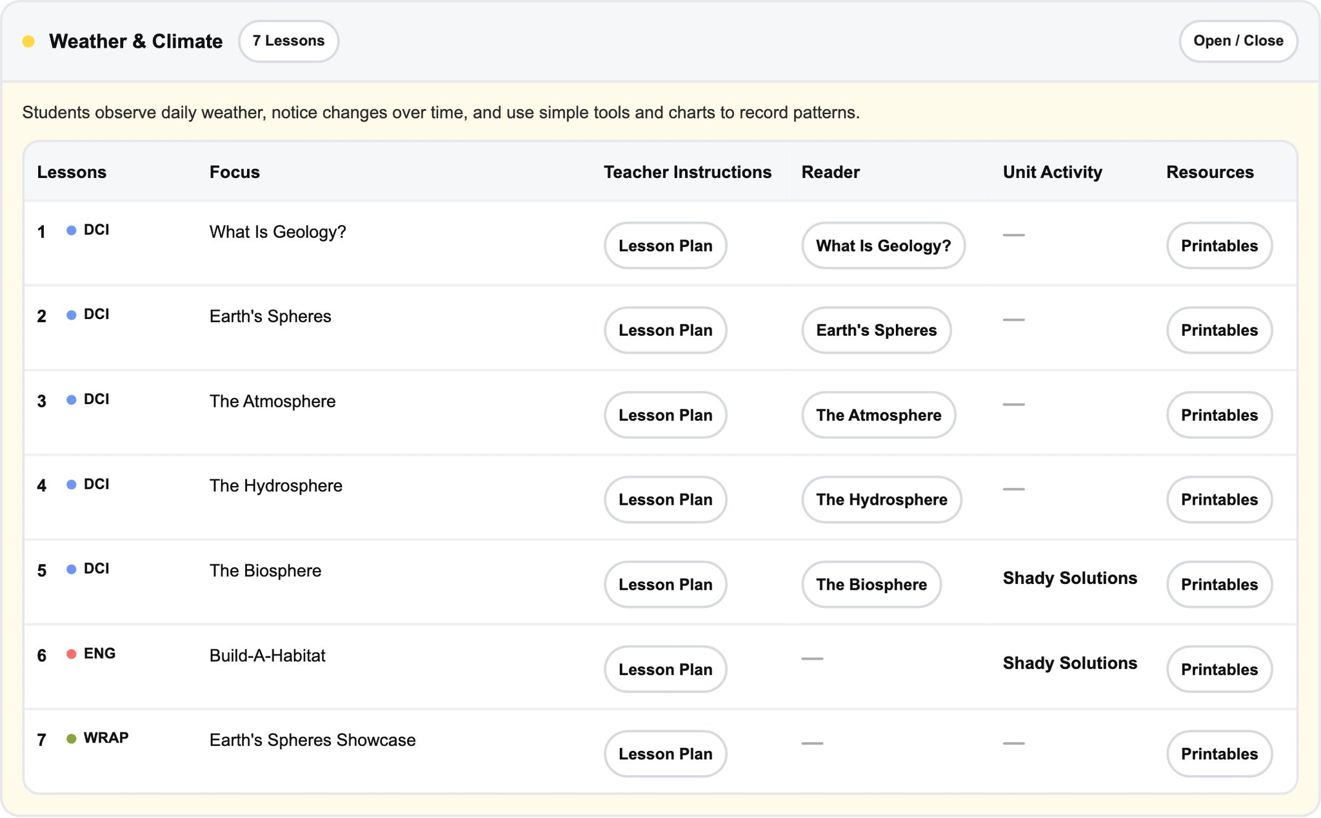Open the Earth's Spheres reader
Image resolution: width=1321 pixels, height=818 pixels.
click(x=876, y=330)
